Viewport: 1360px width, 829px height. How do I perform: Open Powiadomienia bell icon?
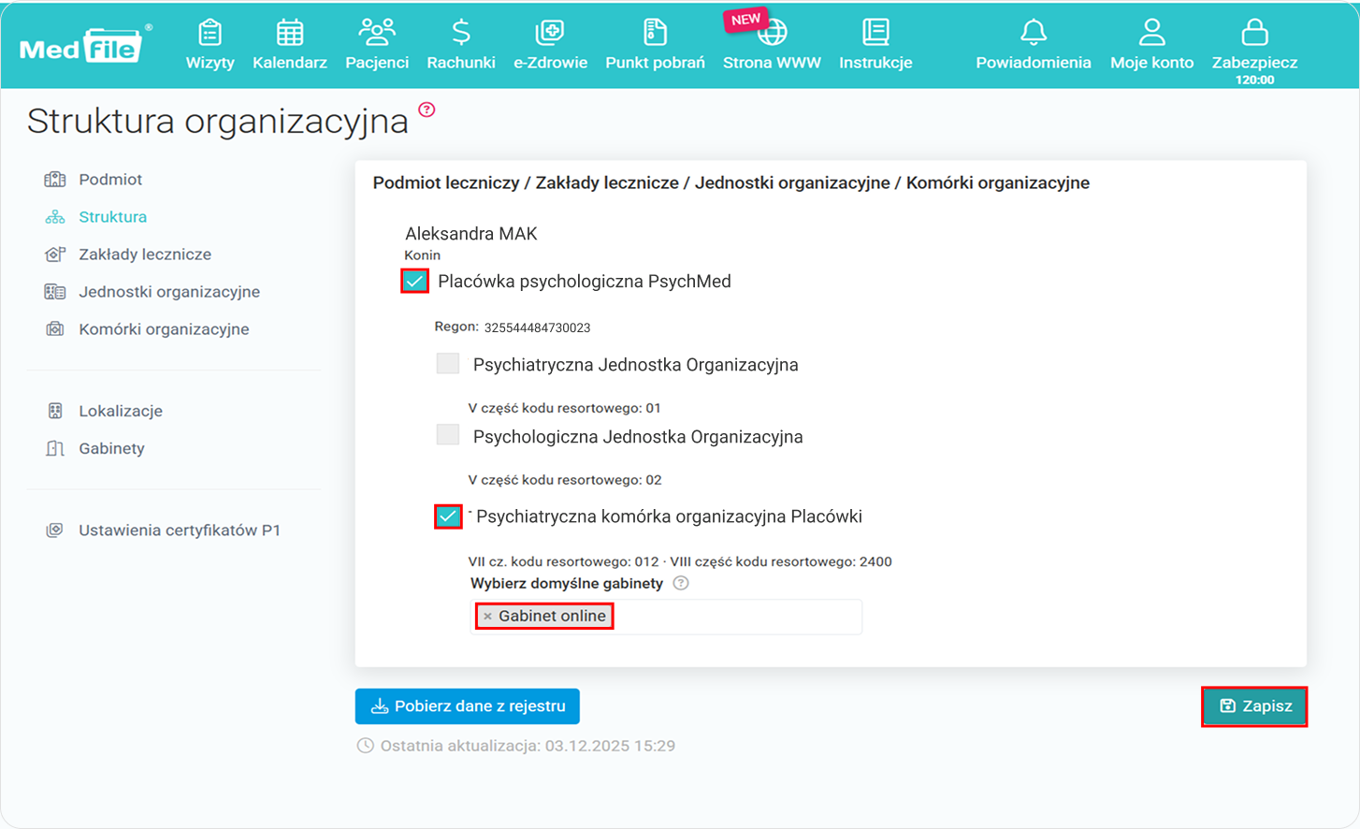(x=1033, y=34)
